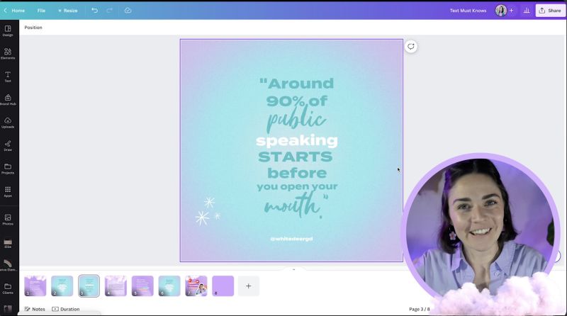
Task: Add a comment with the bubble icon
Action: tap(411, 47)
